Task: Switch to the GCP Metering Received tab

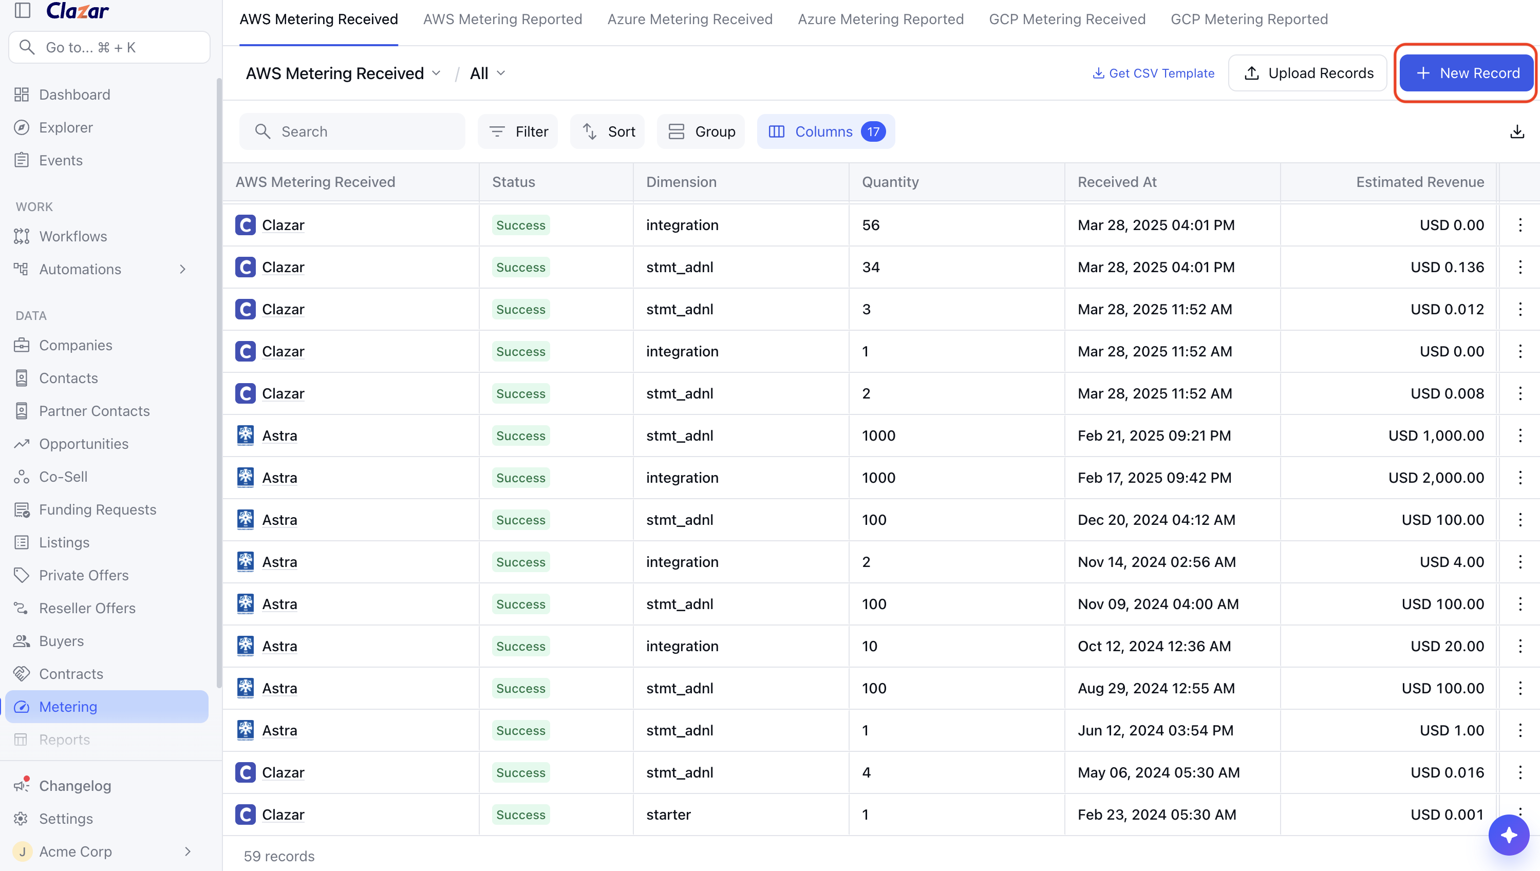Action: [x=1067, y=19]
